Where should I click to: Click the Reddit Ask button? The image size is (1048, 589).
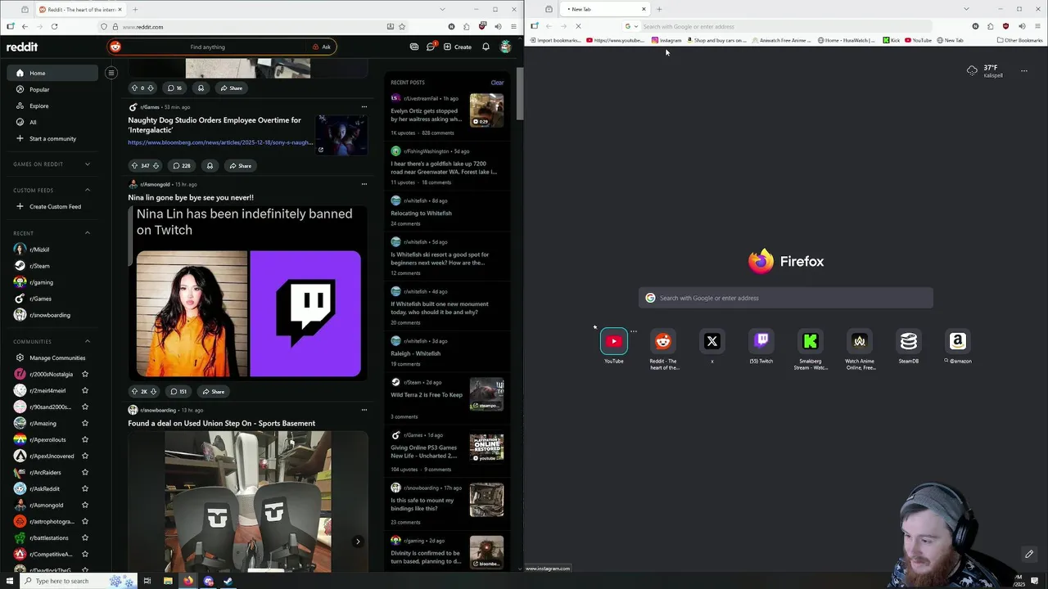pos(322,47)
